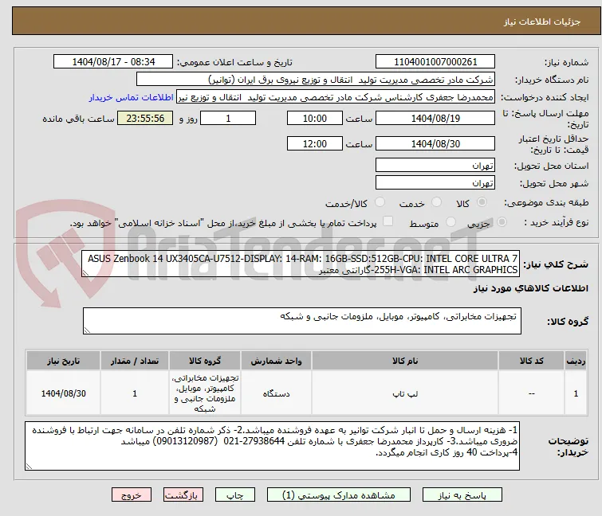Click the 'توضیحات خریدار' label
This screenshot has height=516, width=602.
coord(569,447)
